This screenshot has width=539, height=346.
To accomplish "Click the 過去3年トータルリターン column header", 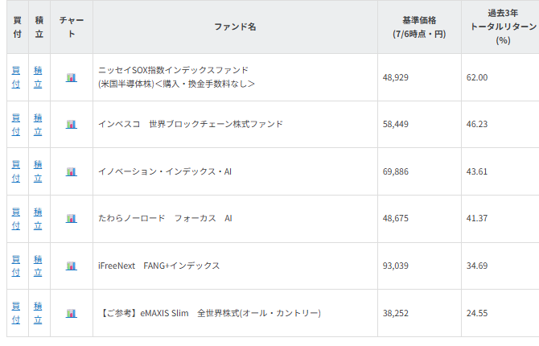I will (x=503, y=27).
